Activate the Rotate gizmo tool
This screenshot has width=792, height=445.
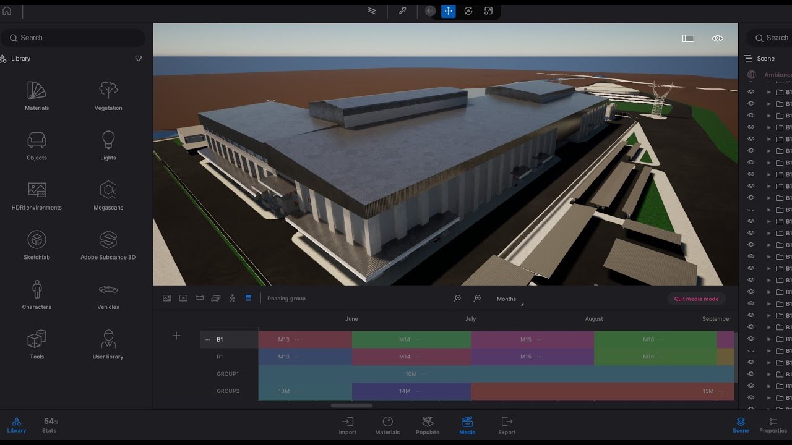point(468,11)
